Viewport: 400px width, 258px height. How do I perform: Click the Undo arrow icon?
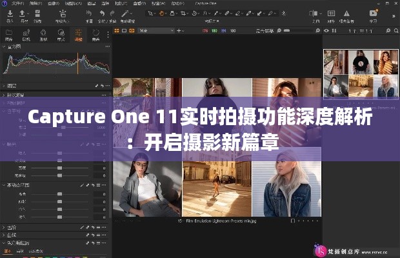pos(102,14)
